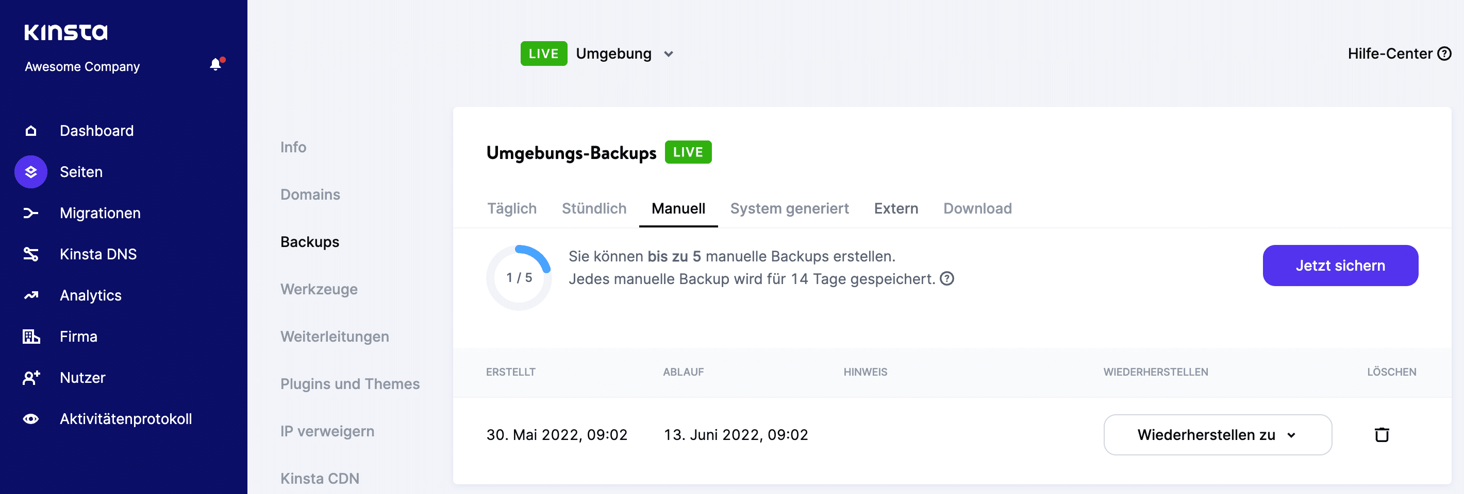View the Aktivitätenprotokoll

pos(126,418)
